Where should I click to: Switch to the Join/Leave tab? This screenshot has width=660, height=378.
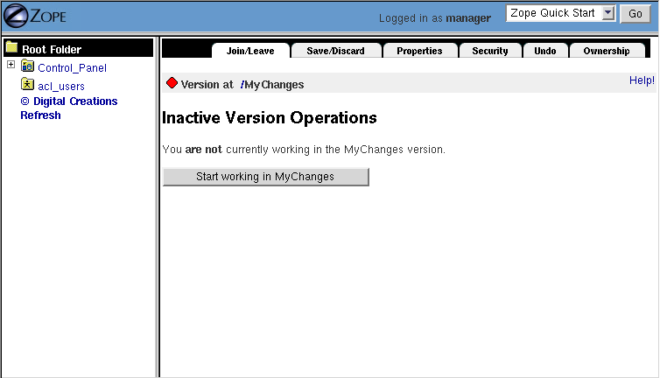point(250,51)
